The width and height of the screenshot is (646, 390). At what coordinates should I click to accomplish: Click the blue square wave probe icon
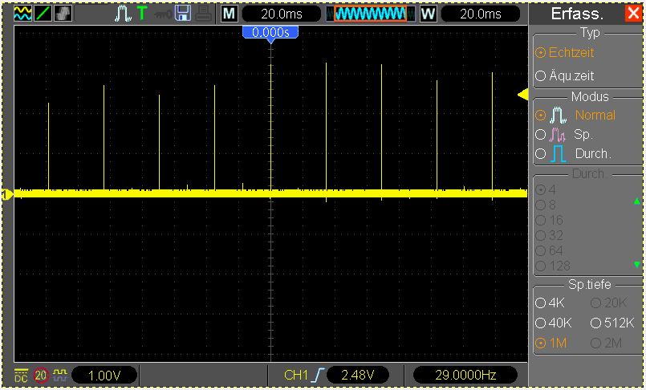60,376
